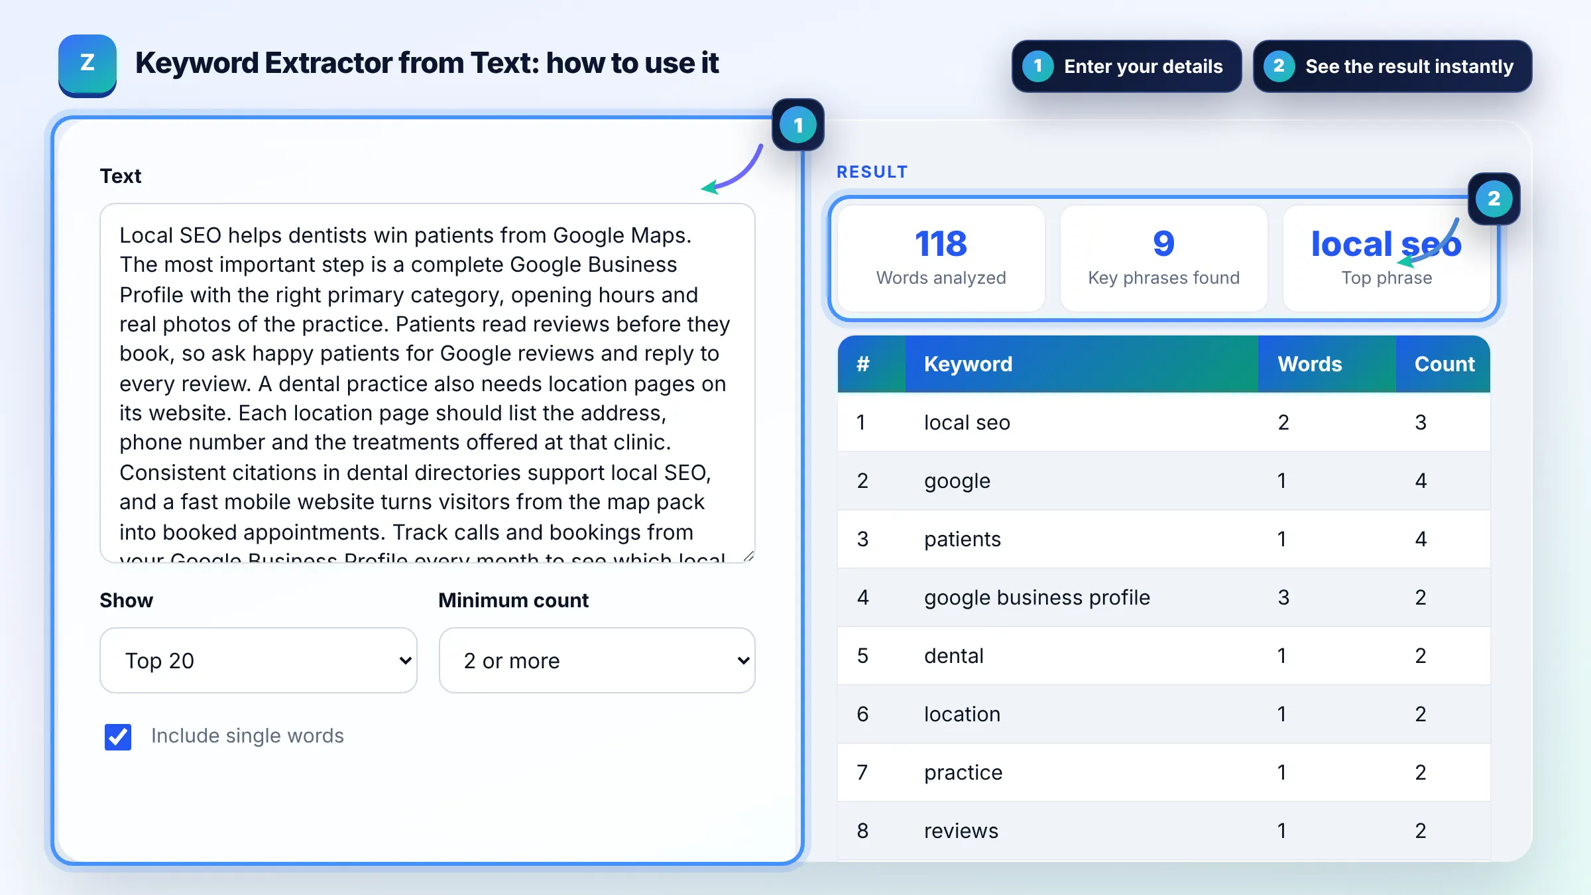Click the Words column header

point(1326,364)
